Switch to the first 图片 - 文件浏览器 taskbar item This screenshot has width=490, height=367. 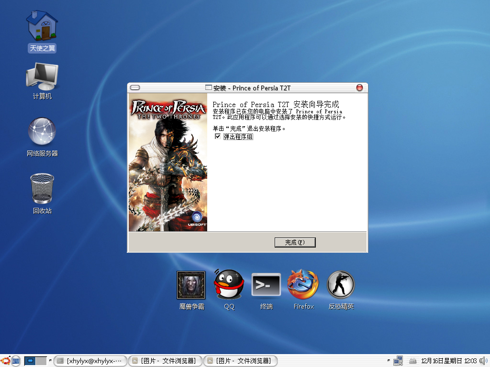(x=165, y=361)
